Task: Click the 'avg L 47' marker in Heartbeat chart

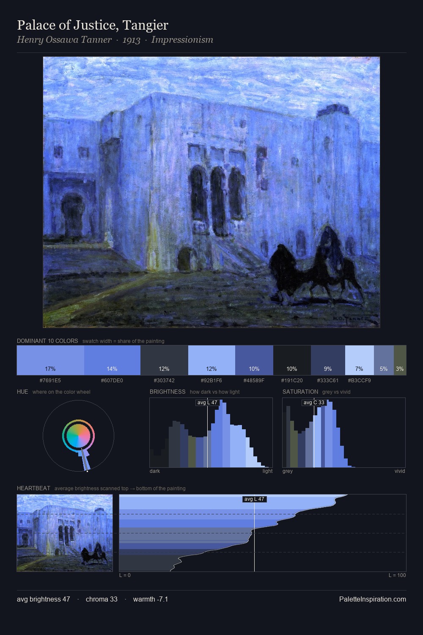Action: coord(254,499)
